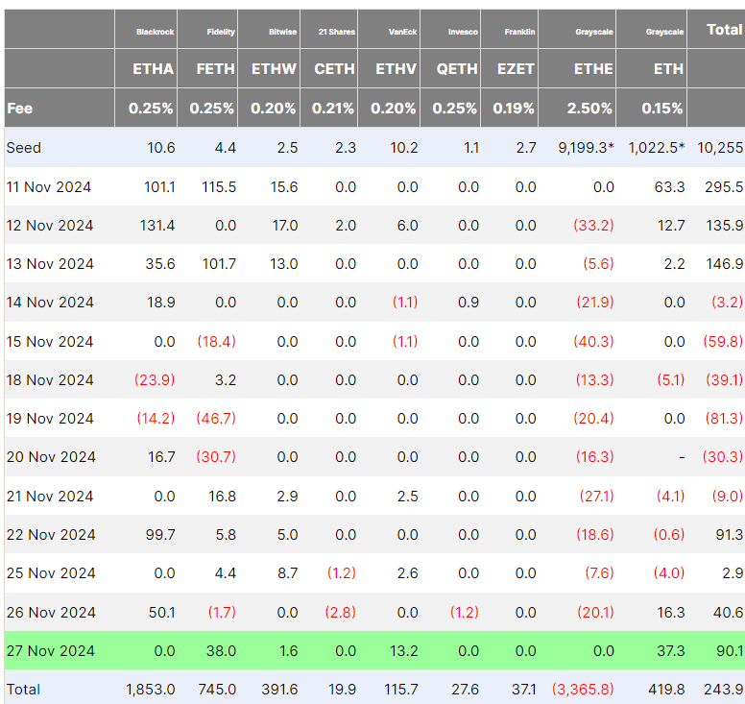Viewport: 745px width, 704px height.
Task: Select the 13 Nov 2024 row label
Action: (x=50, y=264)
